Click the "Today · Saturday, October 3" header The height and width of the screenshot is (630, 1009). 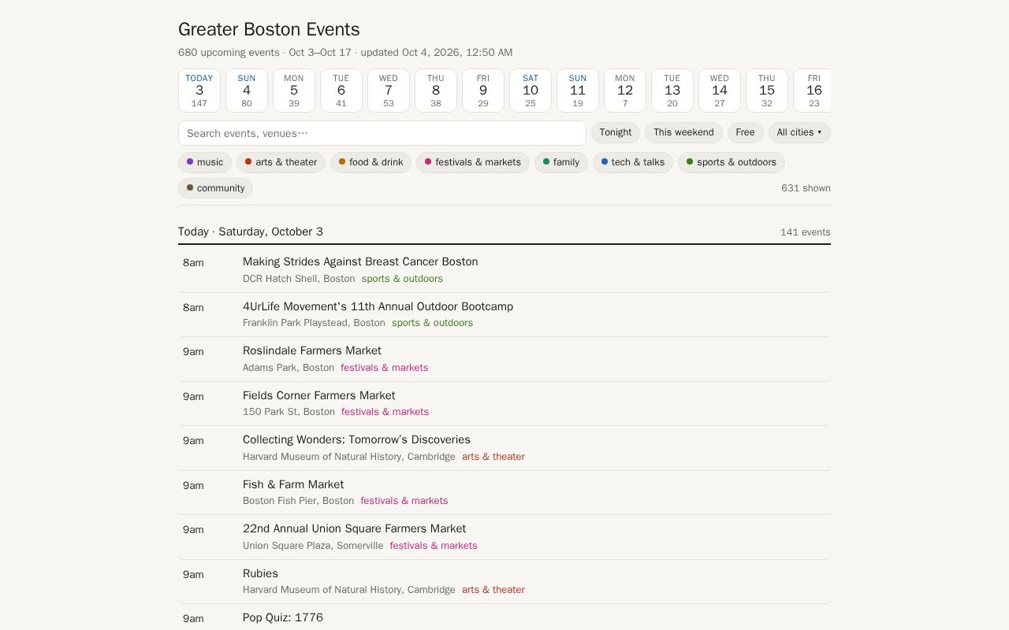[x=251, y=232]
